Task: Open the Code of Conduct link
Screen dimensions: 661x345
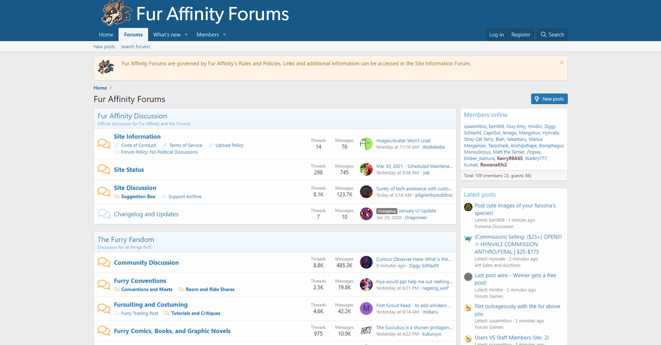Action: [x=139, y=145]
